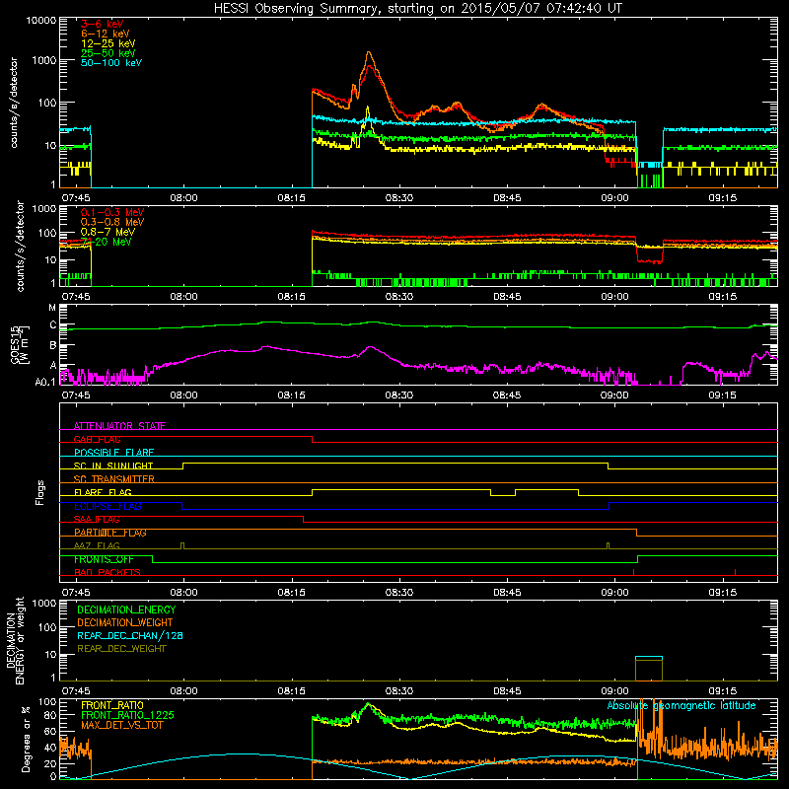Pick the cyan 50-100 keV legend label

click(x=111, y=63)
